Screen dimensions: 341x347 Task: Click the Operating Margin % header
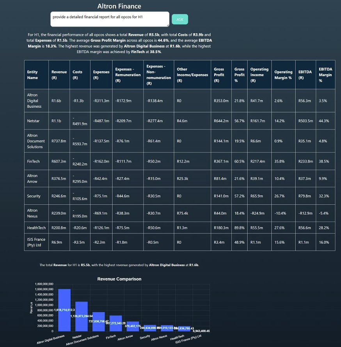(284, 75)
